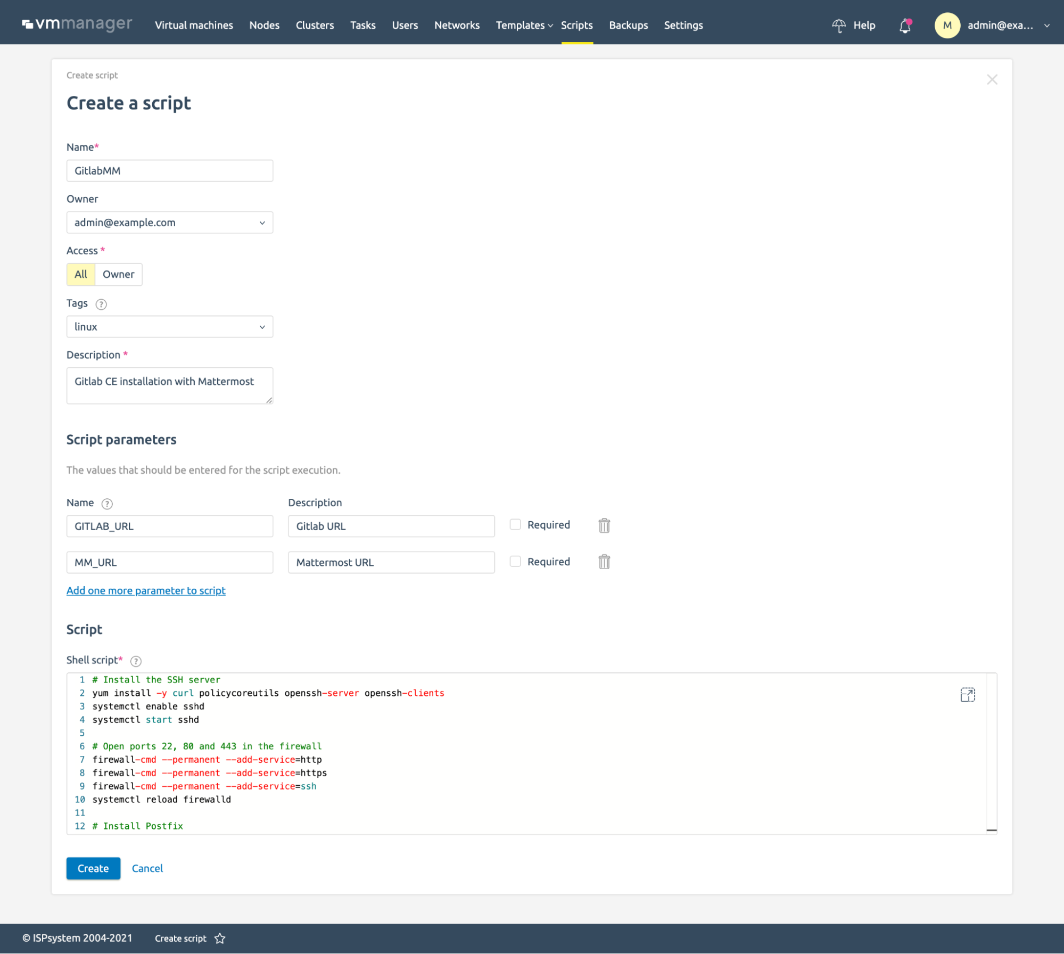This screenshot has width=1064, height=954.
Task: Expand the Templates menu
Action: [x=524, y=25]
